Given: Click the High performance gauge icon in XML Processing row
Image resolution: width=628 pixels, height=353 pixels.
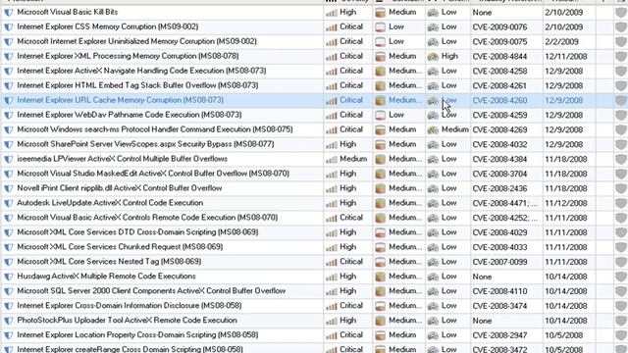Looking at the screenshot, I should point(433,57).
